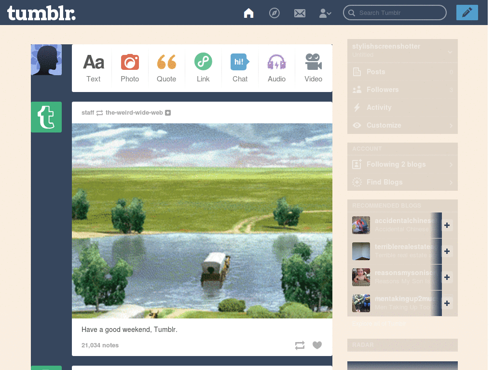Create a new Quote post
Screen dimensions: 494x370
[x=166, y=68]
